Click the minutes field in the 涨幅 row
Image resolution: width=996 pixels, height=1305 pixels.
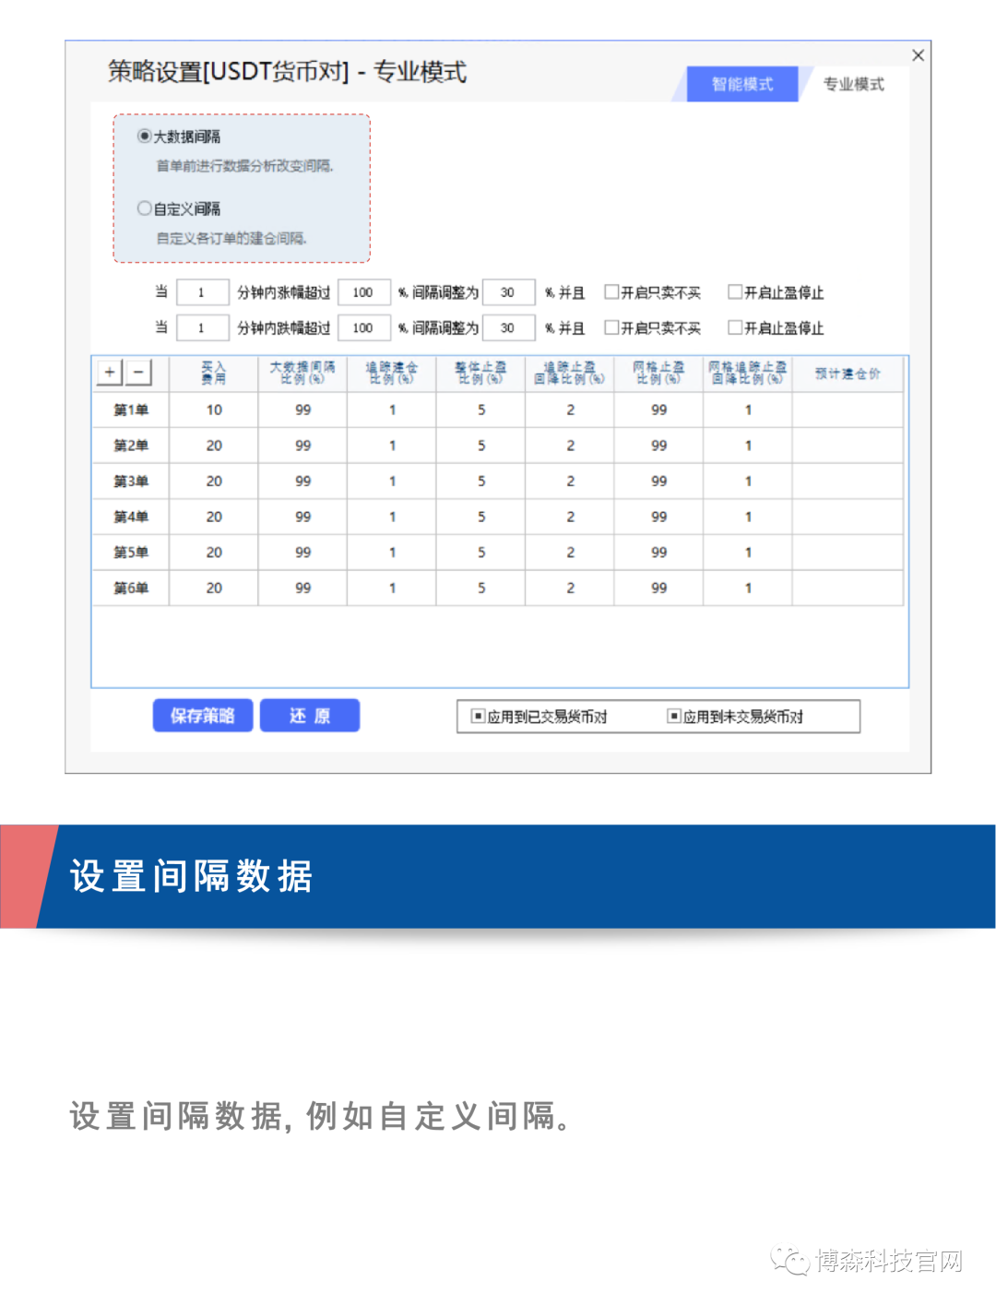coord(202,292)
